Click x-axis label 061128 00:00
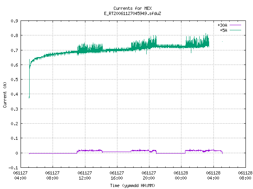This screenshot has height=189, width=253. [x=181, y=176]
